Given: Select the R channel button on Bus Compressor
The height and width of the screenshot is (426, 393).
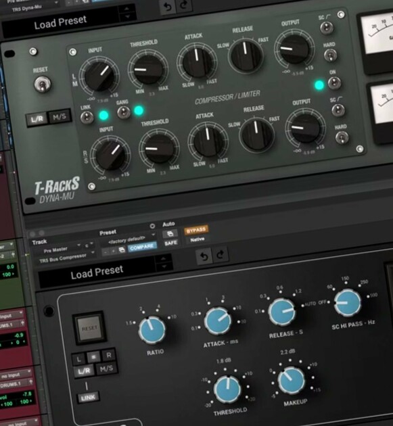Looking at the screenshot, I should point(109,355).
